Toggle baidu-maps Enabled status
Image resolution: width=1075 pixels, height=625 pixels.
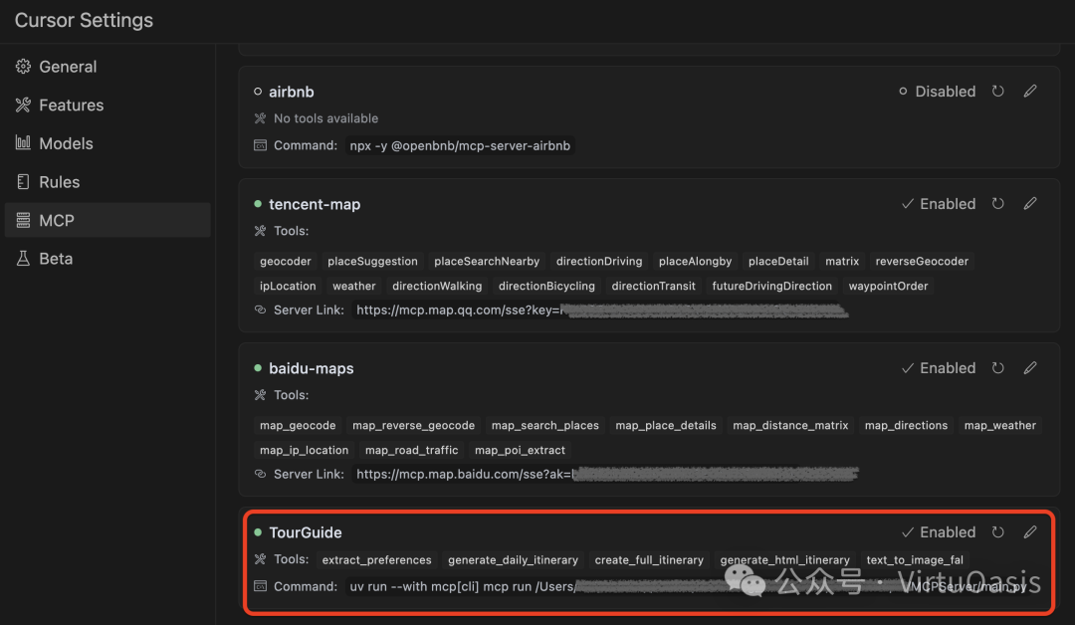point(938,368)
